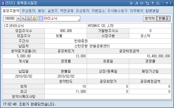The image size is (174, 108).
Task: Open the gear settings icon beside search
Action: click(28, 19)
